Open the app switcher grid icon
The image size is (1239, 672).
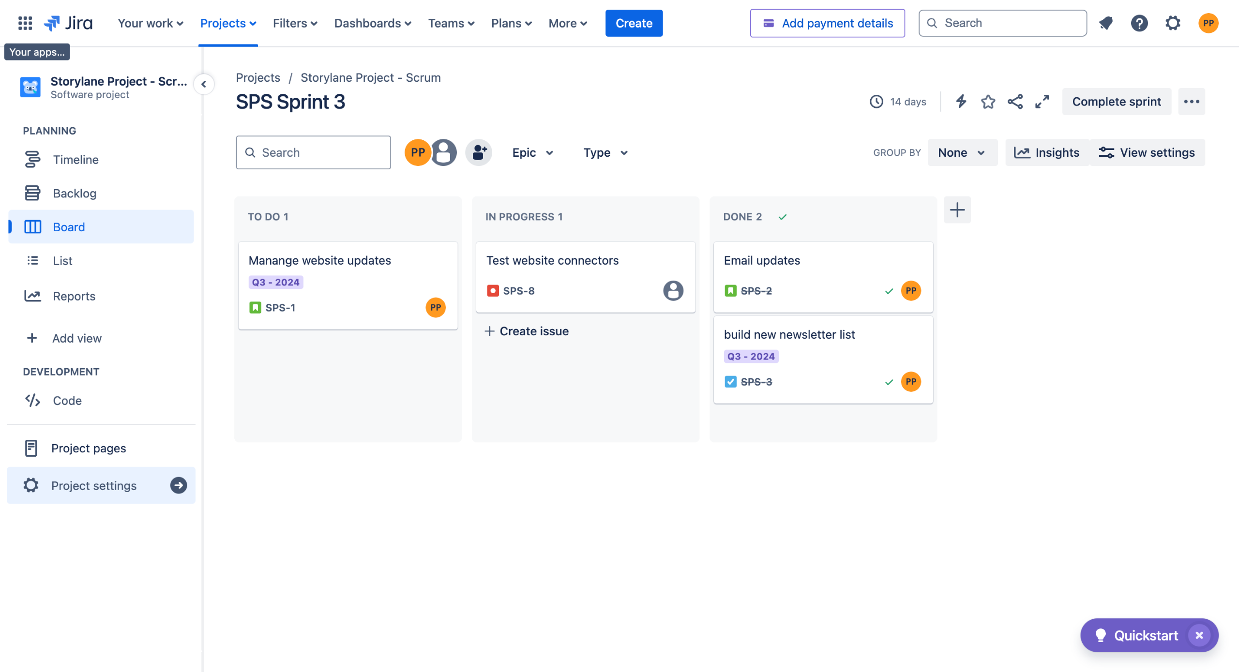pyautogui.click(x=25, y=23)
